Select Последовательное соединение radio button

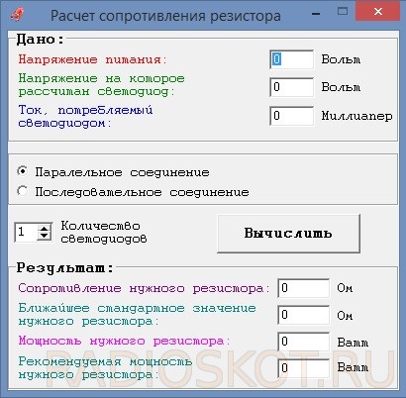click(x=23, y=191)
